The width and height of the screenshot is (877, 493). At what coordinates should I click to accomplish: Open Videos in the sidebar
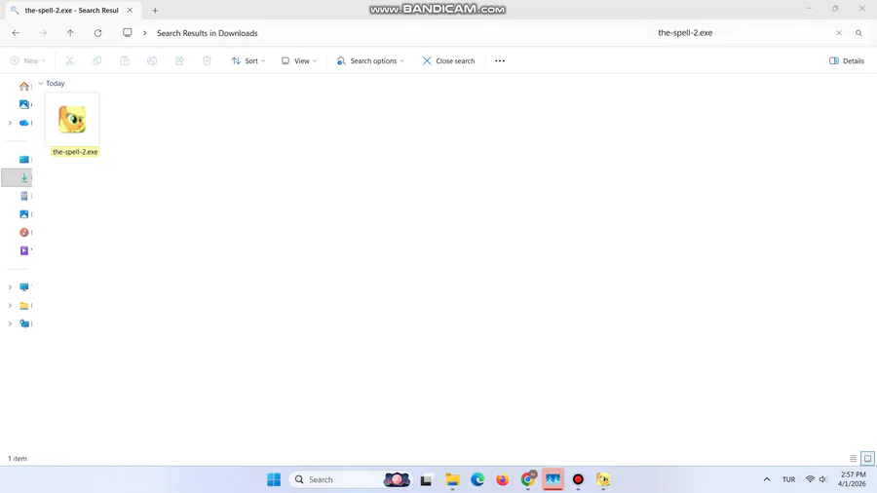(24, 250)
